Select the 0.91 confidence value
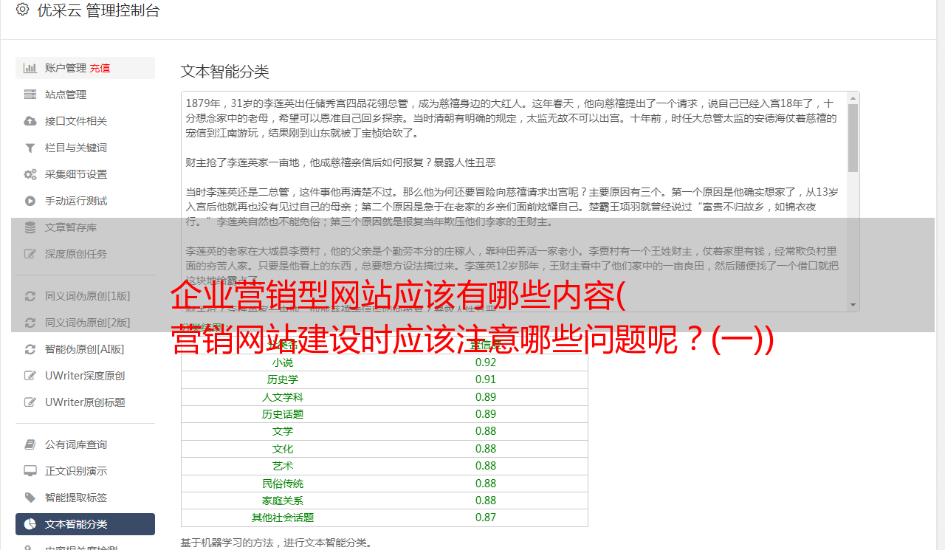 (486, 379)
